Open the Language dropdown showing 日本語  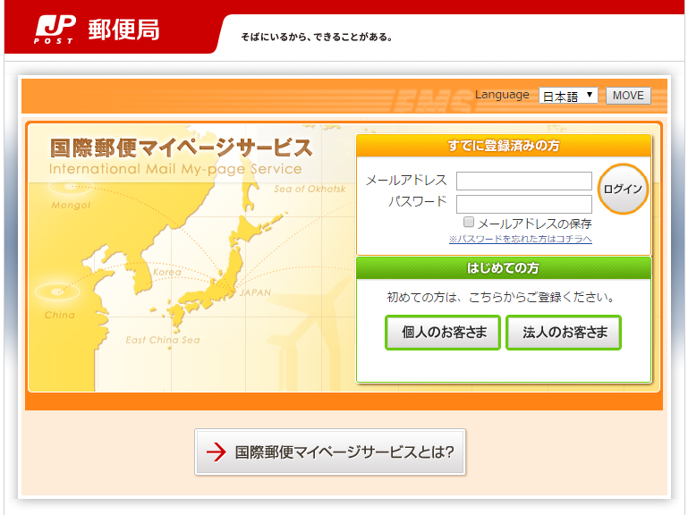[x=568, y=95]
